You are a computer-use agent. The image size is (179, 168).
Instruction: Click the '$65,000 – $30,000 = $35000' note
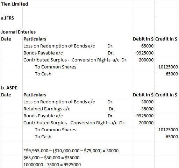click(77, 158)
